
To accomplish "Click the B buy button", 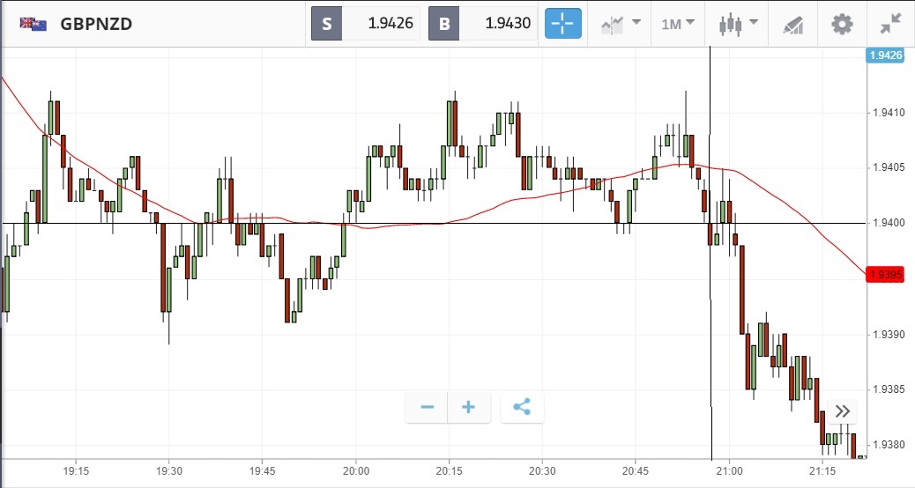I will point(444,24).
